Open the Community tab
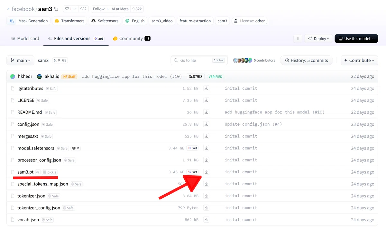The image size is (386, 231). click(x=132, y=38)
